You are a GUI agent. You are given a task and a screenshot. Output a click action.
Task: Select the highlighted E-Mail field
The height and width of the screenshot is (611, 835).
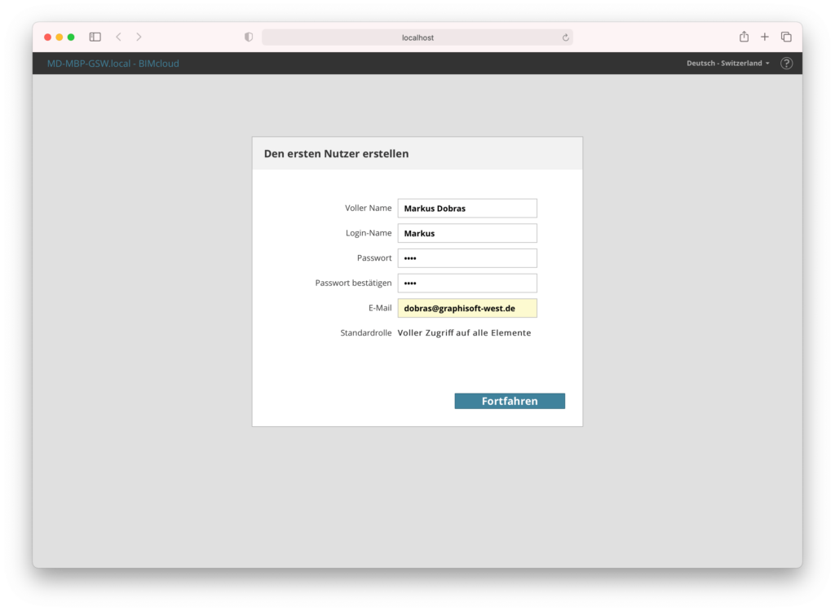(466, 308)
